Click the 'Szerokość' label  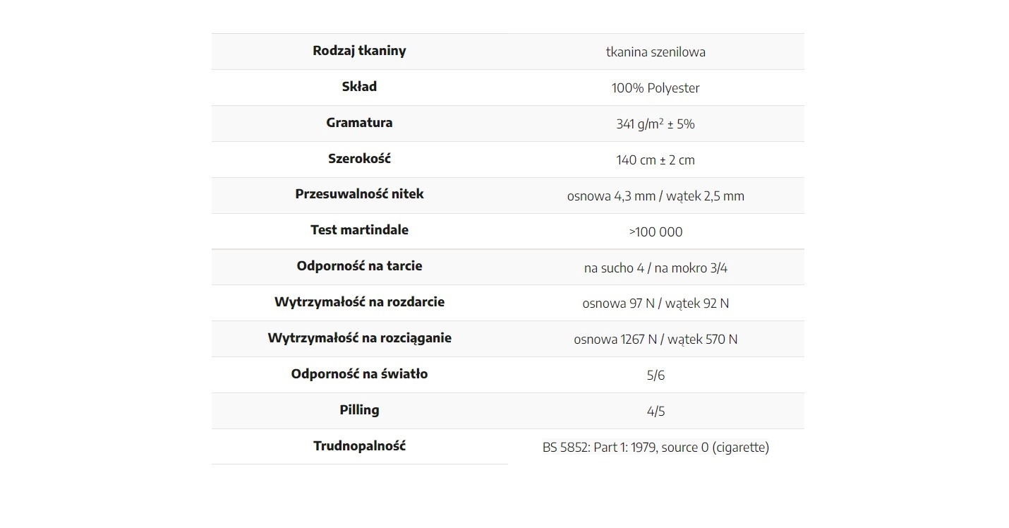tap(359, 159)
